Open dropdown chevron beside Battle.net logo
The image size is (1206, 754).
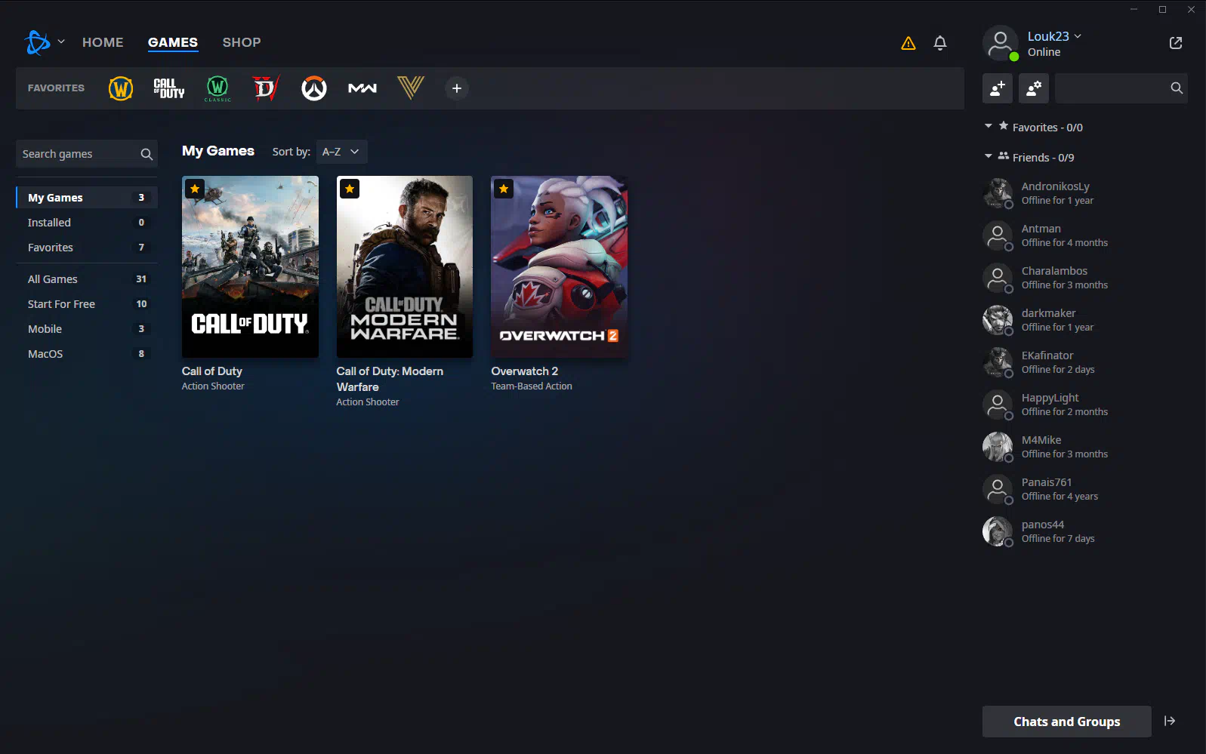pyautogui.click(x=61, y=42)
